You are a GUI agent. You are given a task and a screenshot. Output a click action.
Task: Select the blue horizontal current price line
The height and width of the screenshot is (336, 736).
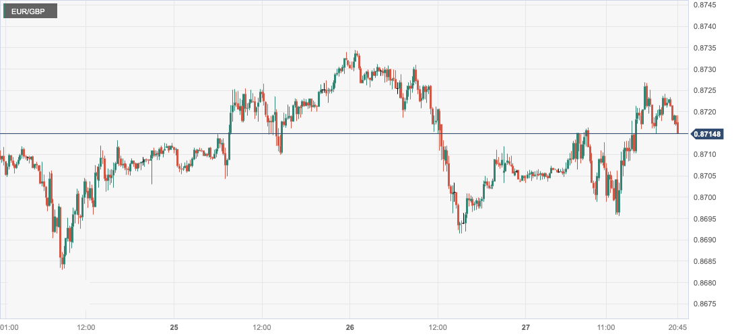(337, 133)
